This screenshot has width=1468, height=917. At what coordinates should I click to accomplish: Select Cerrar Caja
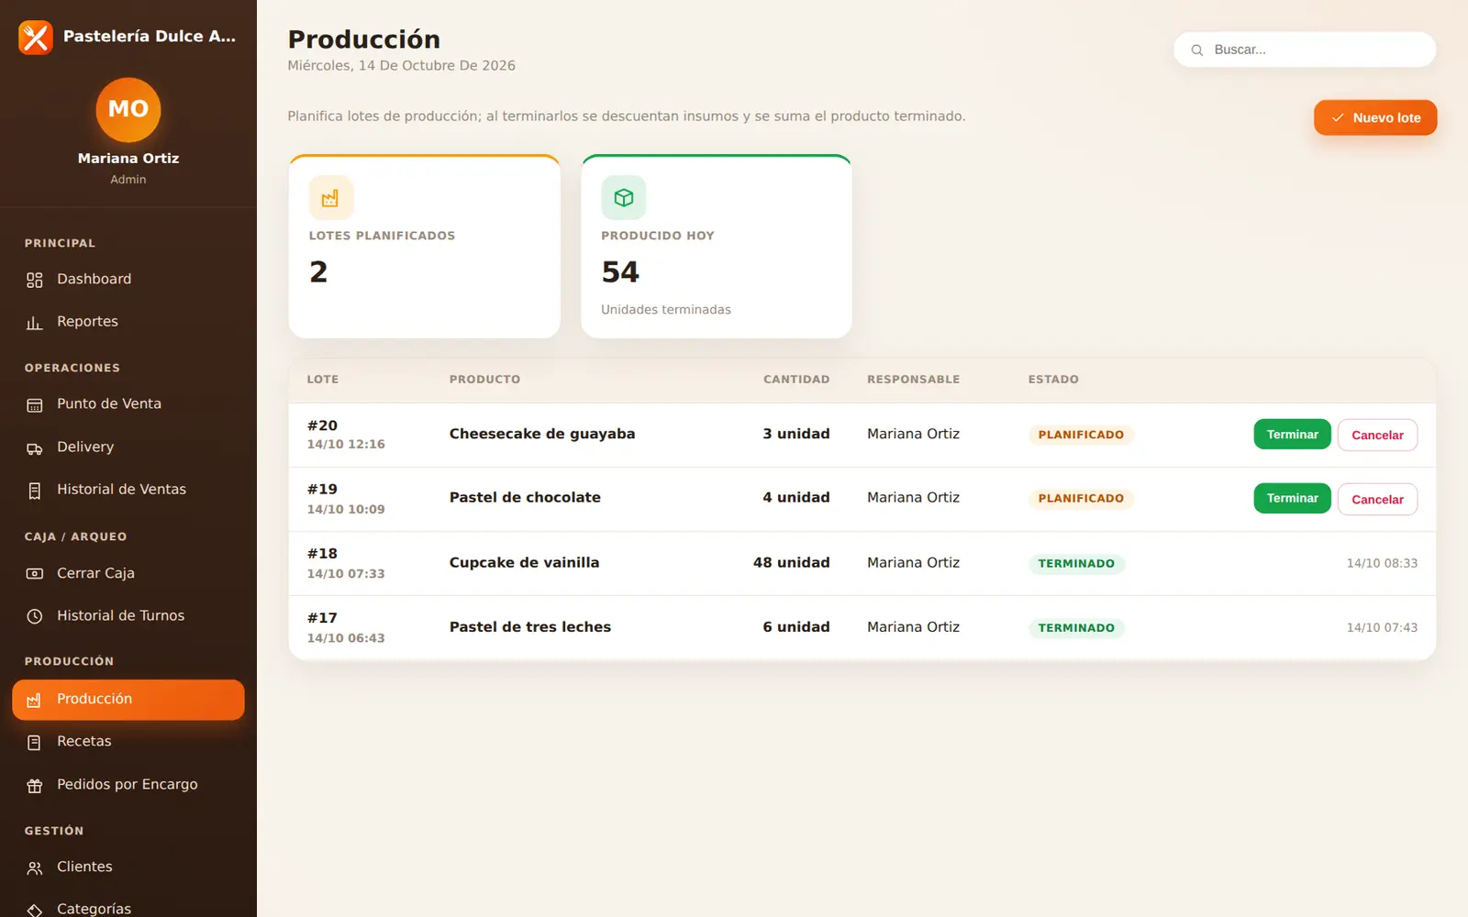pyautogui.click(x=128, y=573)
